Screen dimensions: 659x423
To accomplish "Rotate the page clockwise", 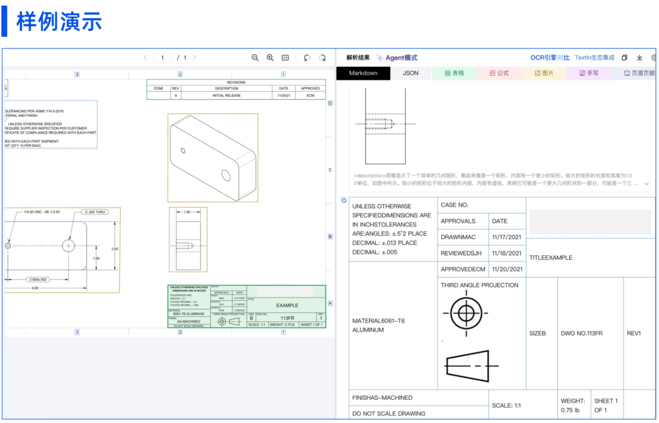I will tap(322, 58).
